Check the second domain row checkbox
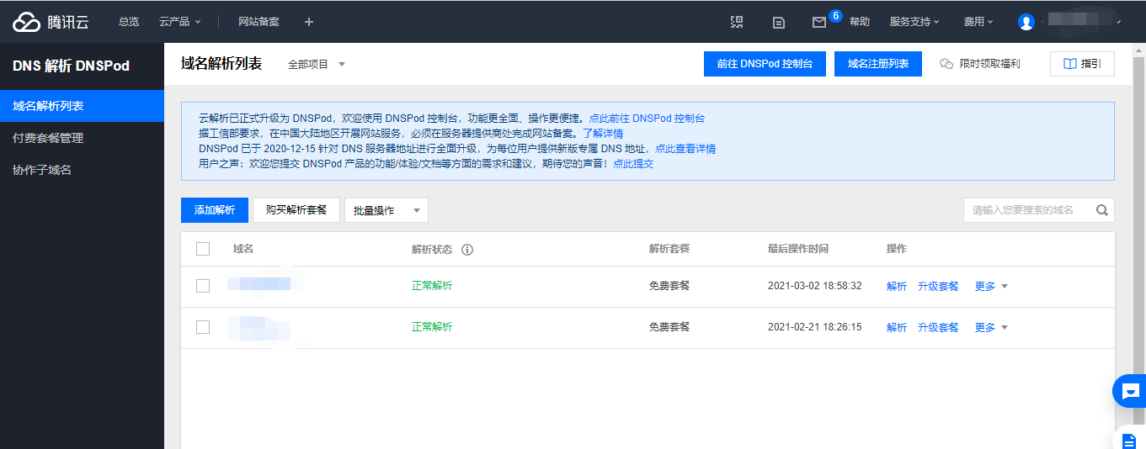 tap(203, 327)
